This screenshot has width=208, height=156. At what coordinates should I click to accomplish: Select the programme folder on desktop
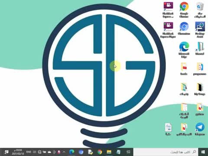pos(200,69)
